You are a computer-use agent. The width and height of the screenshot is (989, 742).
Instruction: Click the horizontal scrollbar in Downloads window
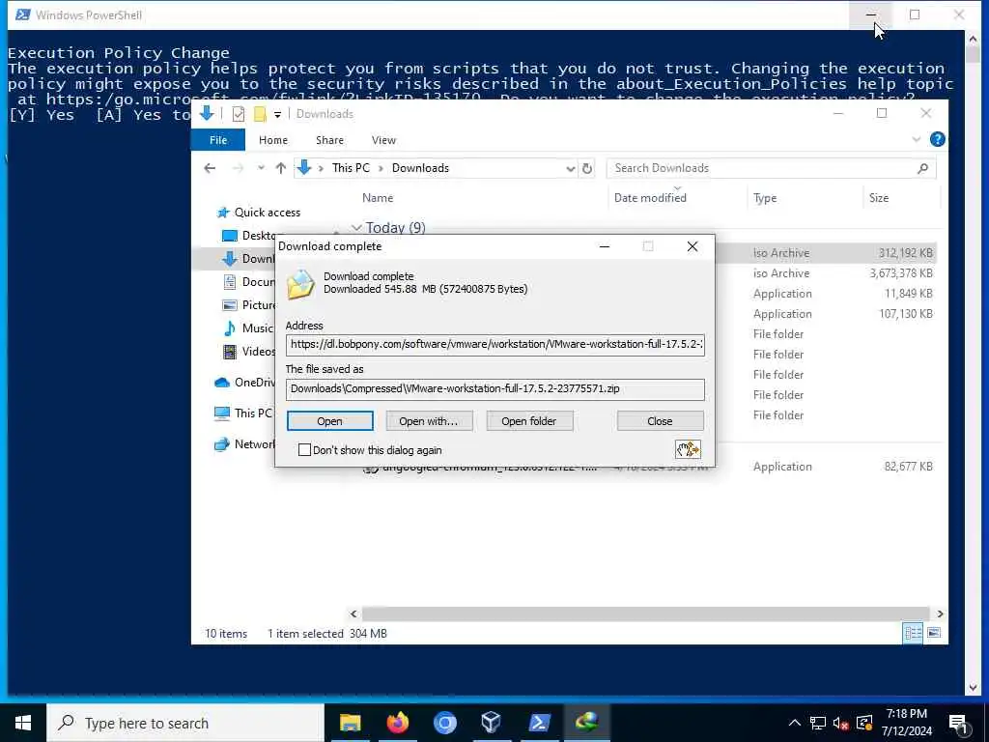[645, 614]
